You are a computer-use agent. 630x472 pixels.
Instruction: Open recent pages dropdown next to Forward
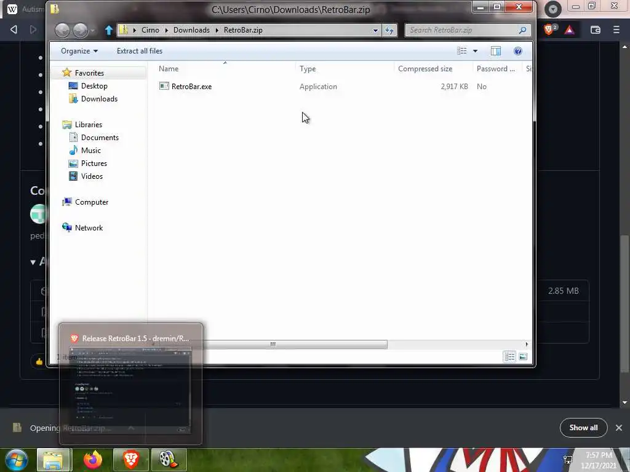93,31
